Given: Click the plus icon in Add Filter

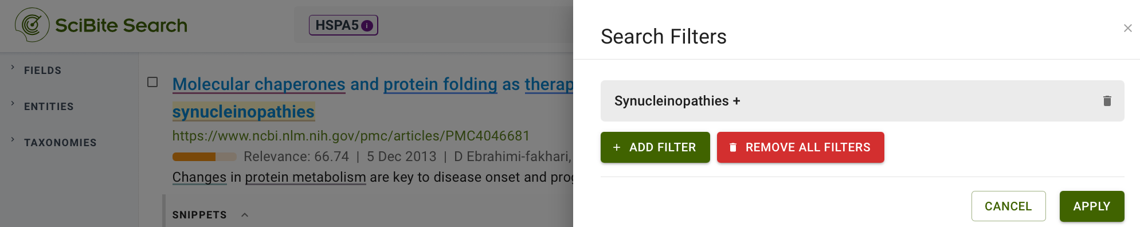Looking at the screenshot, I should [617, 147].
